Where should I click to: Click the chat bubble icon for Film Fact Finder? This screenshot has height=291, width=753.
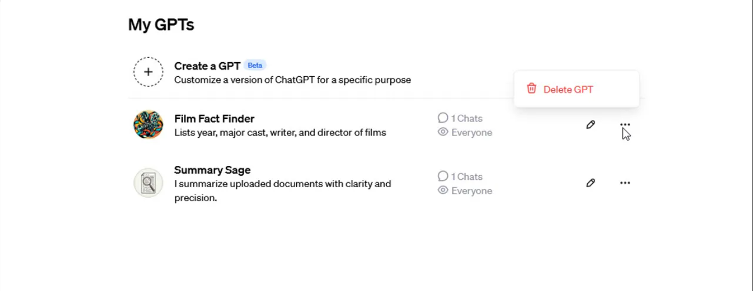pos(443,118)
